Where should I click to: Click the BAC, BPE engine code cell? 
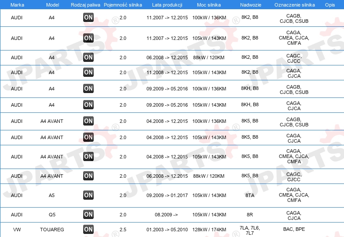(294, 229)
